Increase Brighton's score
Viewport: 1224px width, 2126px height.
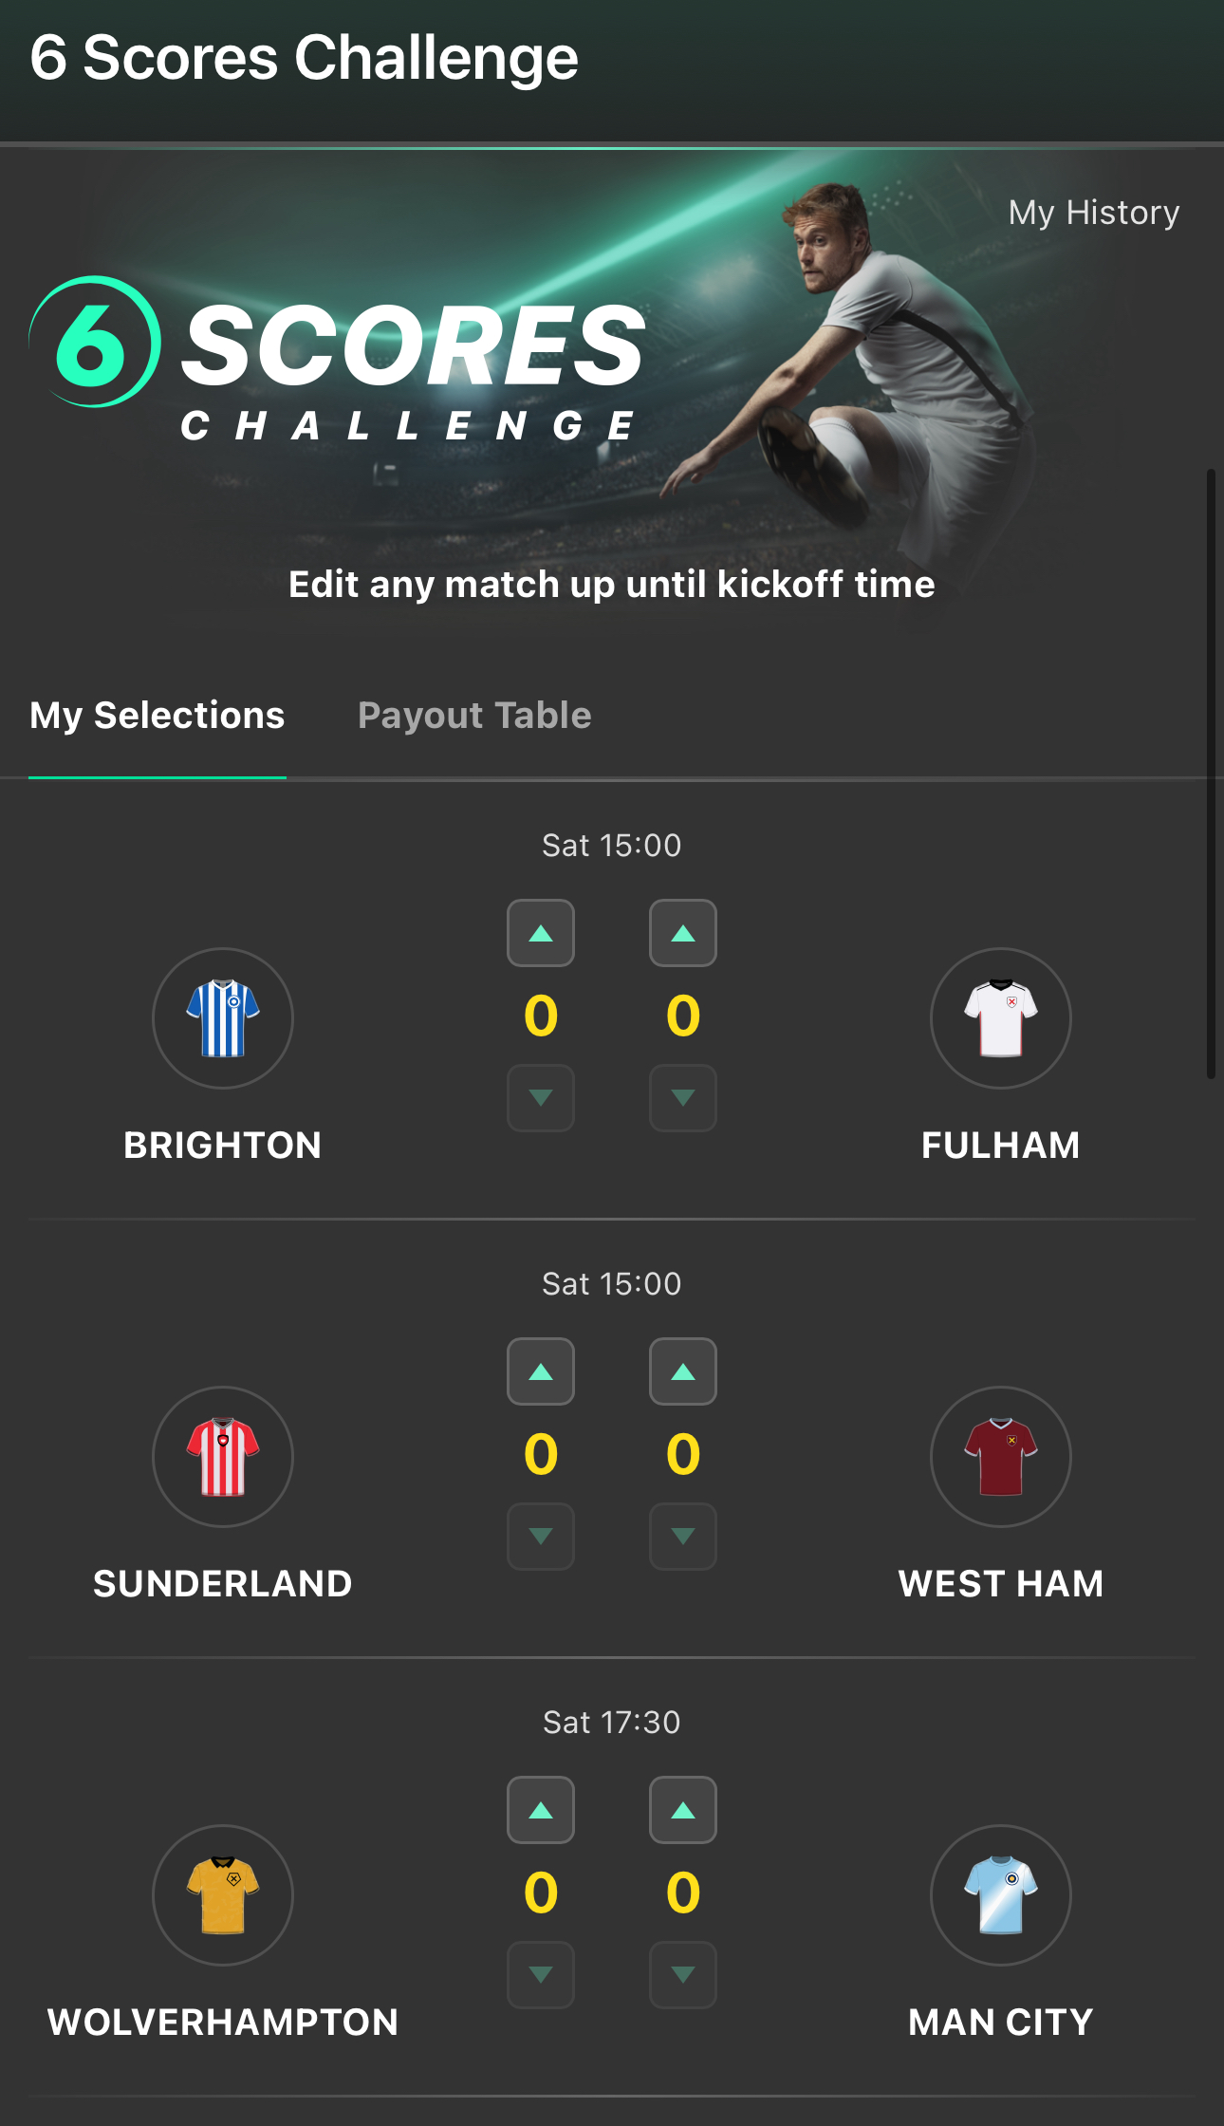coord(541,934)
